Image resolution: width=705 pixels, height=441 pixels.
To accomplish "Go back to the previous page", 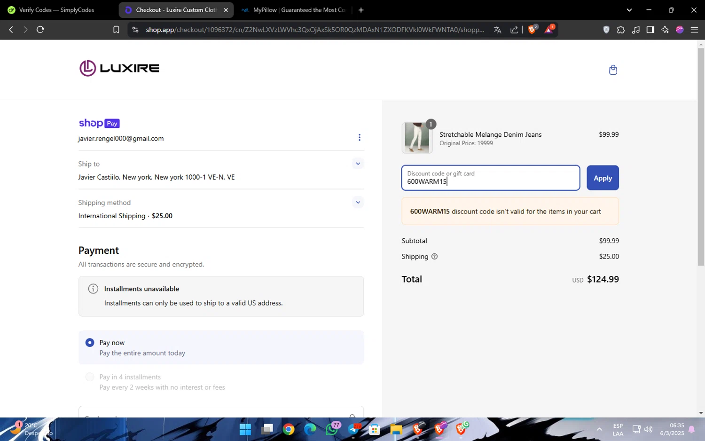I will click(x=11, y=30).
